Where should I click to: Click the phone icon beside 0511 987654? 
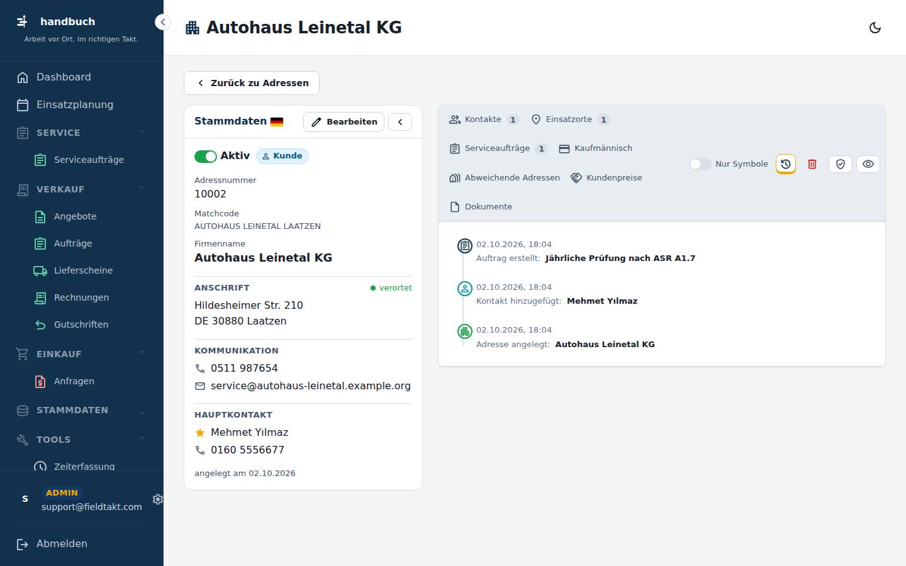point(200,369)
